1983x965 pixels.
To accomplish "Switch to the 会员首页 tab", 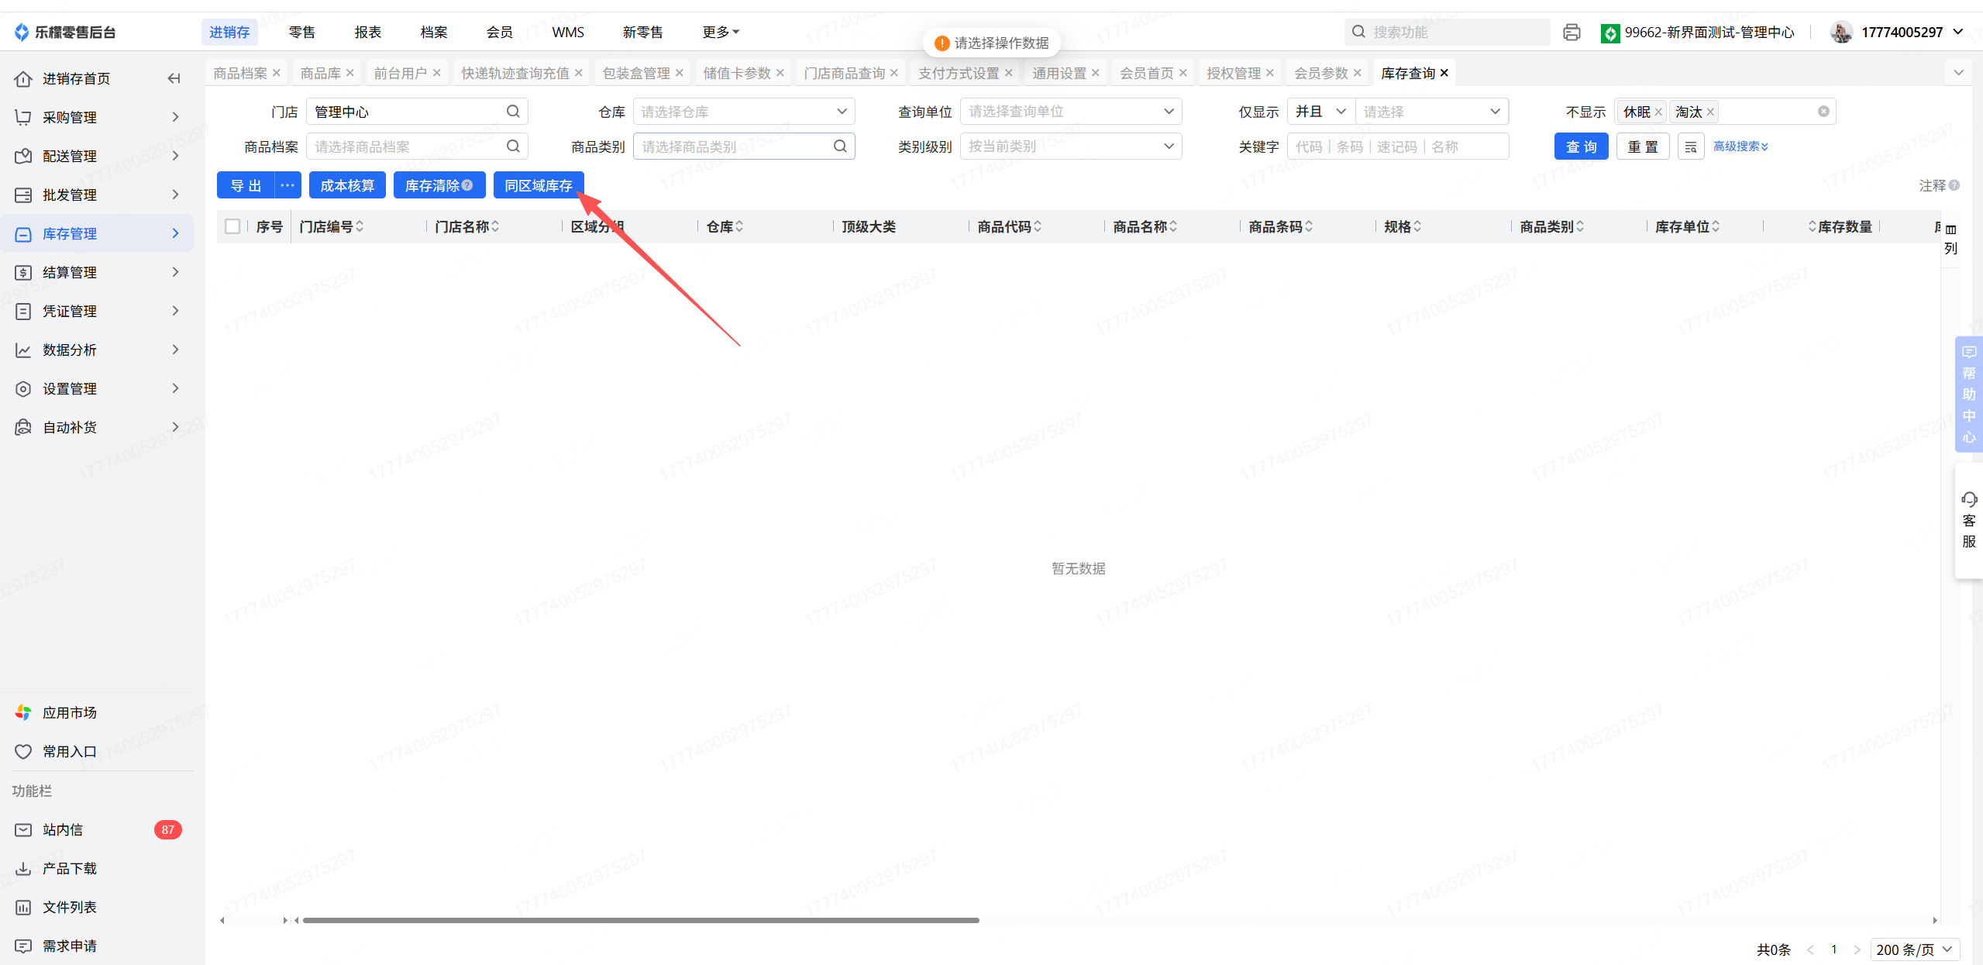I will 1146,73.
